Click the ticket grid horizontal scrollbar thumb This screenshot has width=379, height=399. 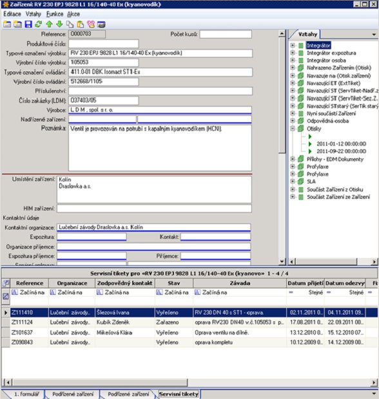click(100, 382)
